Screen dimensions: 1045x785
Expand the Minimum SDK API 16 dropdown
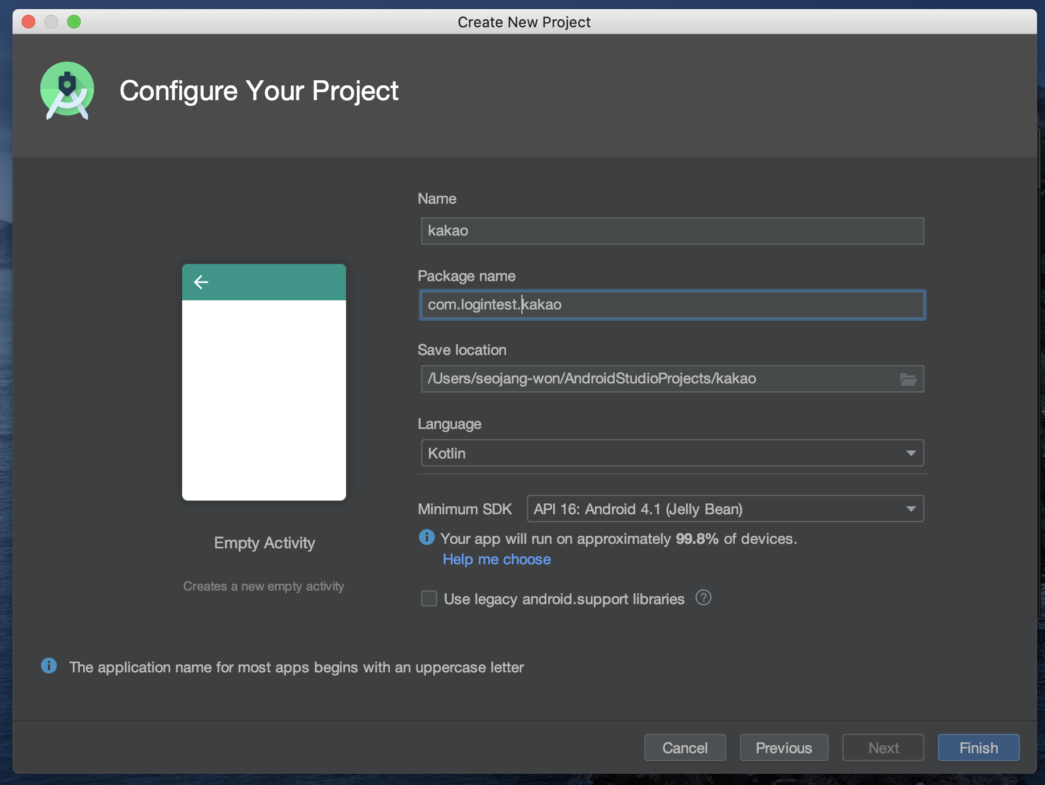point(725,509)
